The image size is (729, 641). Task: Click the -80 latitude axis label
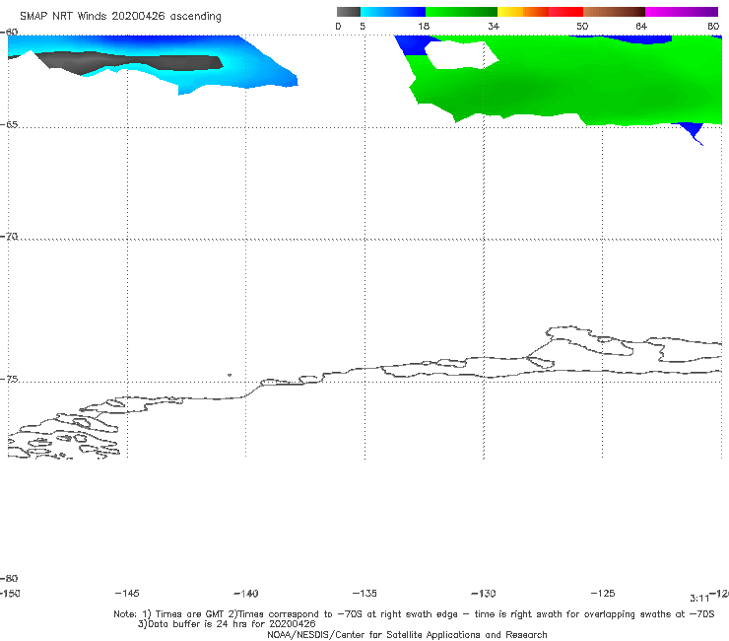pos(9,578)
